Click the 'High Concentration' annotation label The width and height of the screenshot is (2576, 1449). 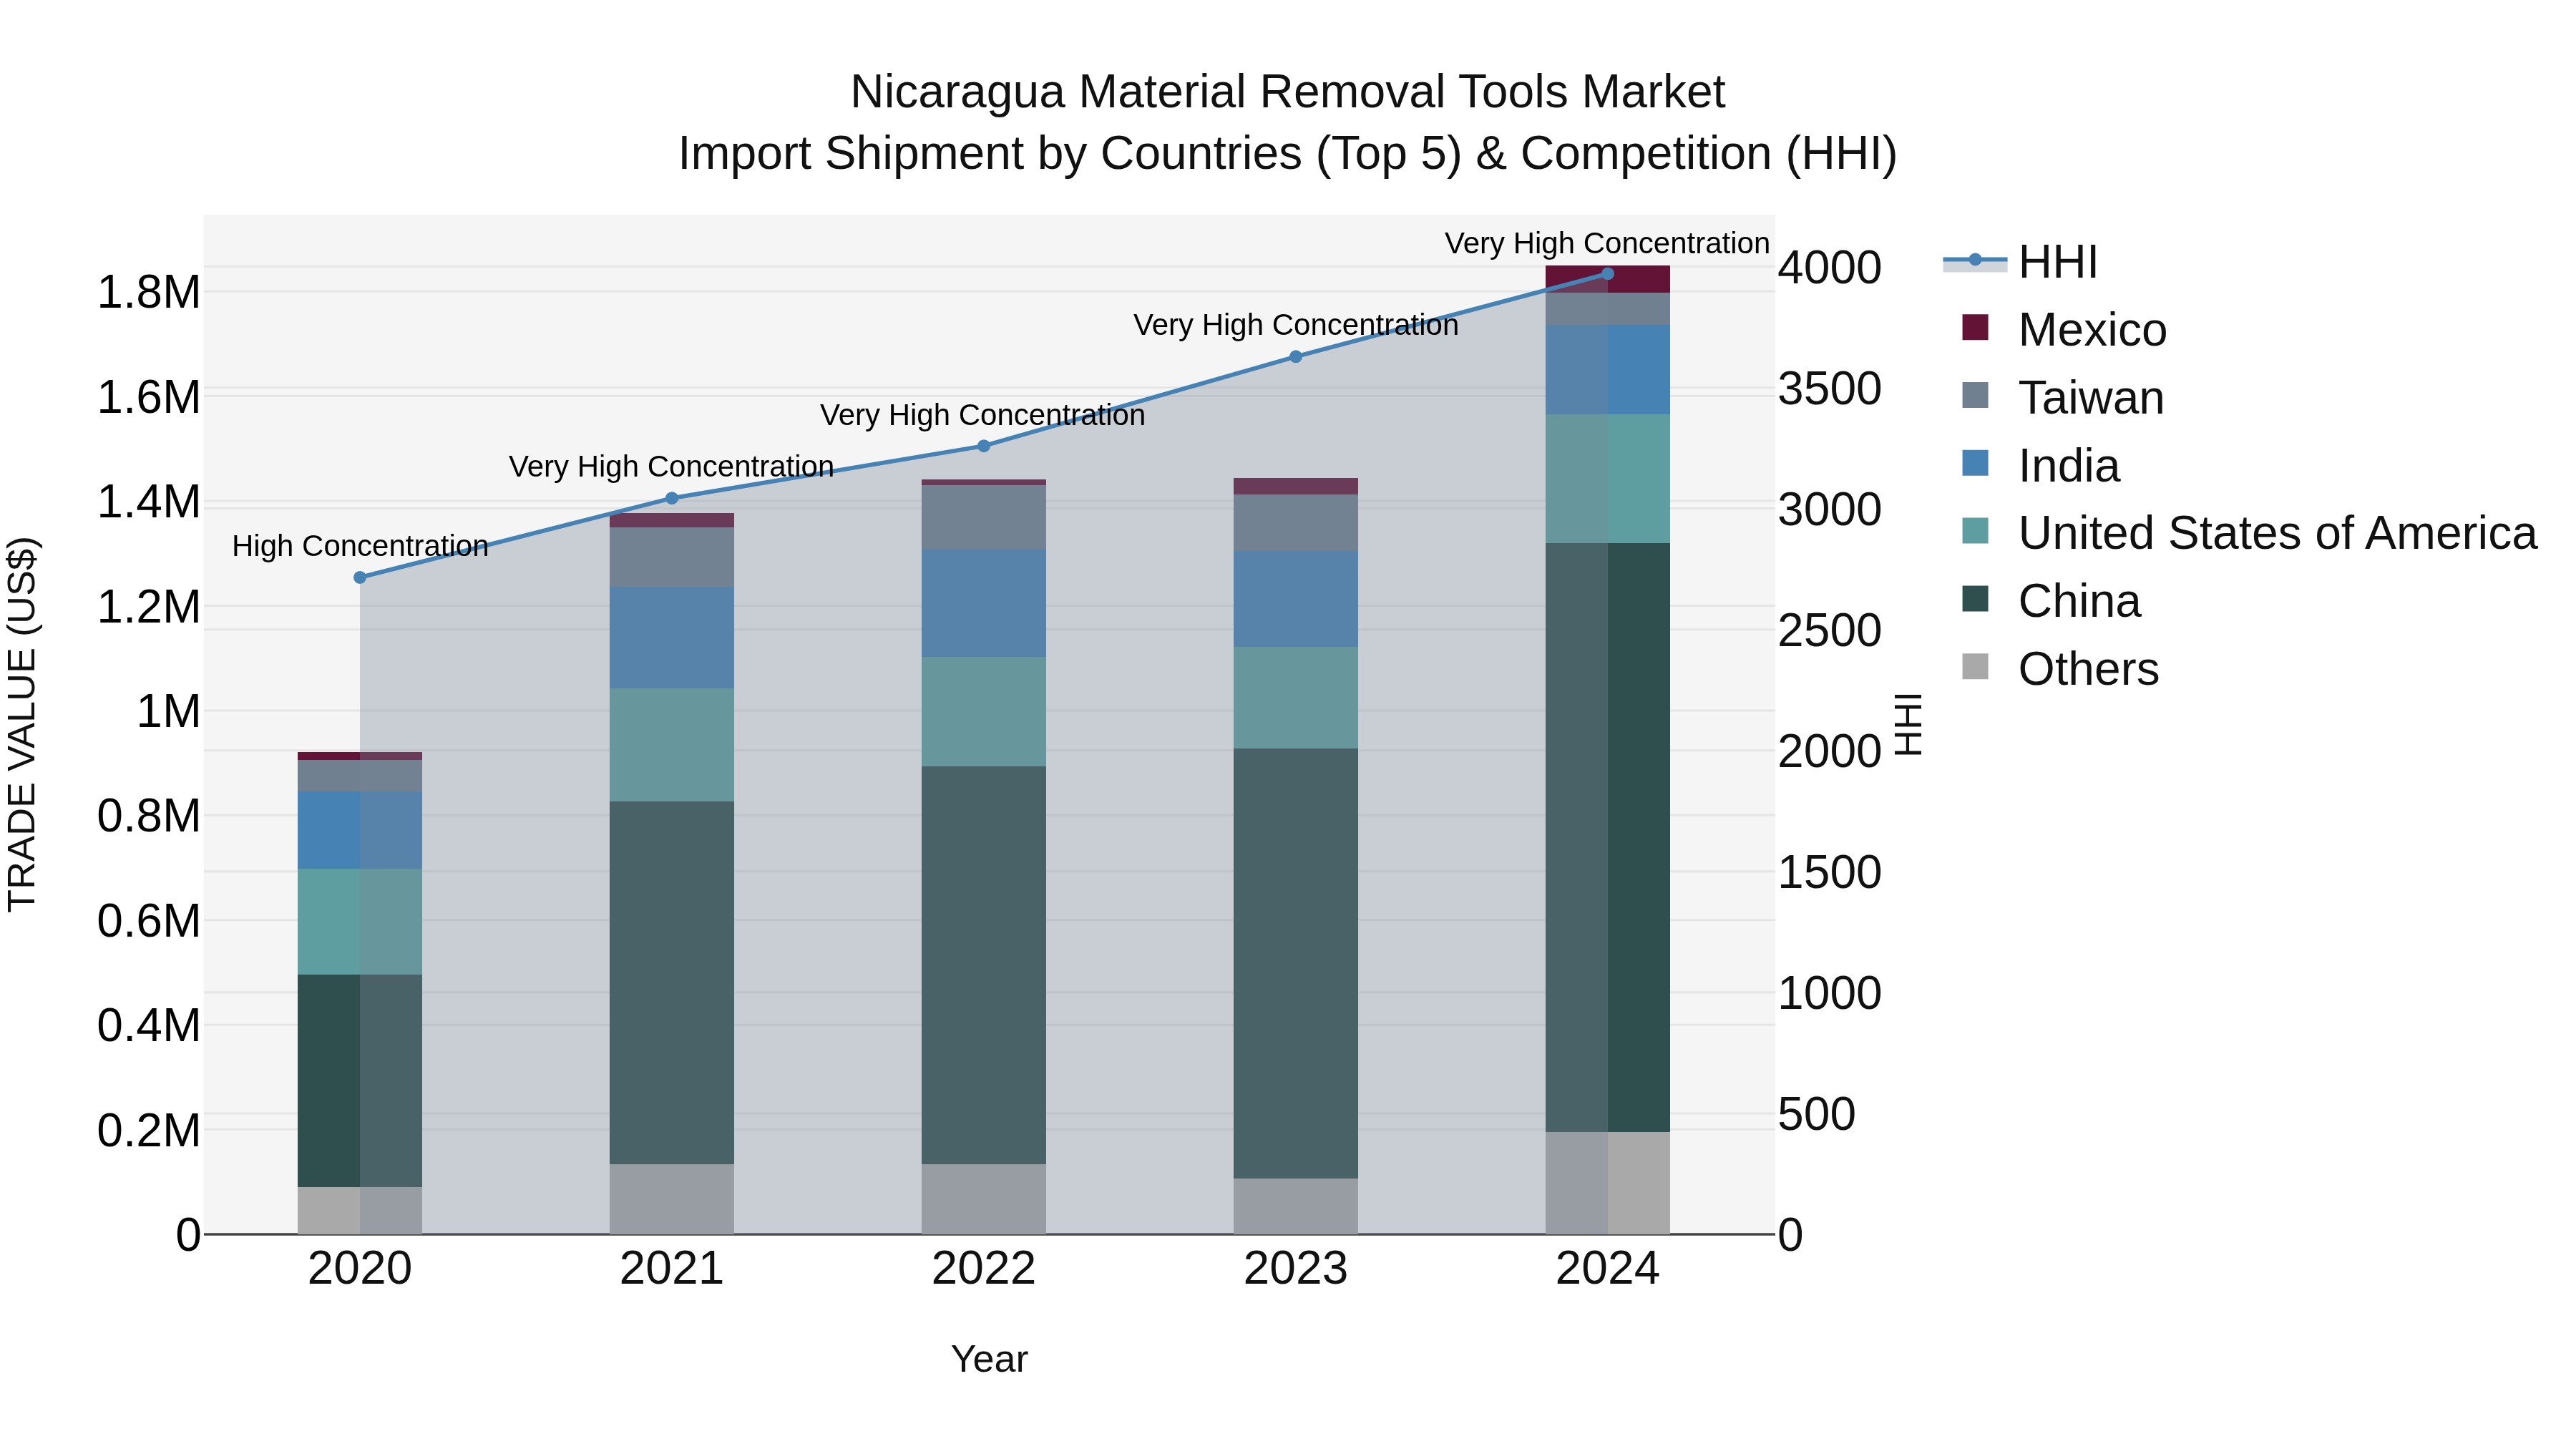click(x=360, y=546)
